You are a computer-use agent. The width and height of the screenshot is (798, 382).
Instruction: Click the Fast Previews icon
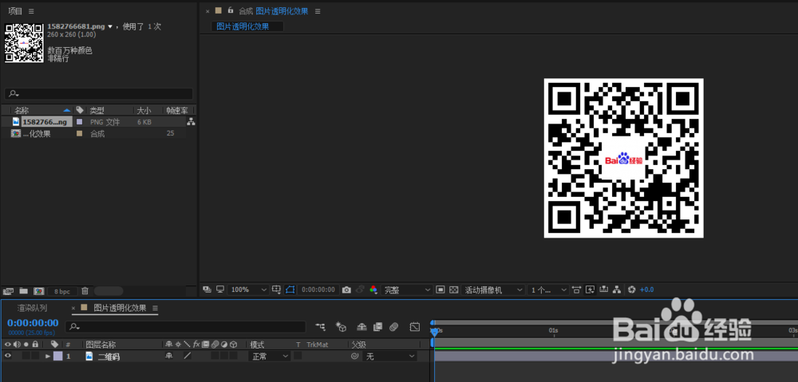click(591, 289)
